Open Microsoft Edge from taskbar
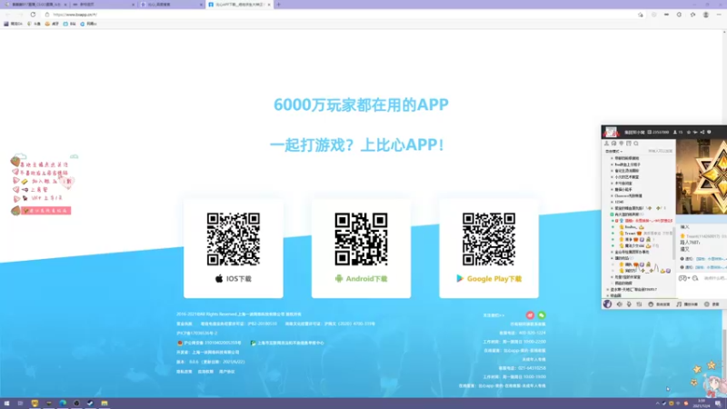The image size is (727, 409). pos(63,404)
